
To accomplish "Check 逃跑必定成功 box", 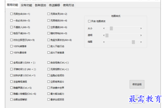I will (49, 75).
